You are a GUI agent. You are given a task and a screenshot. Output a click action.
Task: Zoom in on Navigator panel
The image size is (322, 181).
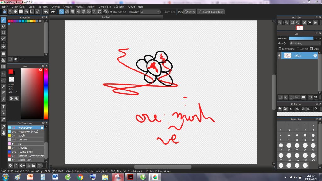coord(286,22)
